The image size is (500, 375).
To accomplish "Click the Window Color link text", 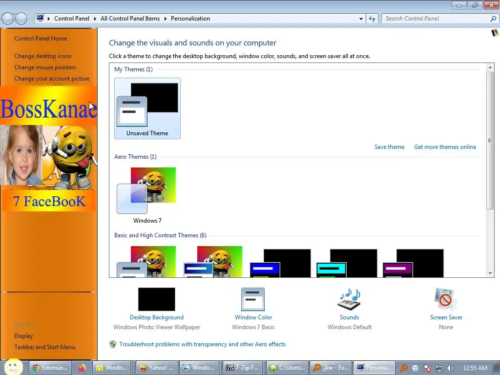I will [253, 317].
